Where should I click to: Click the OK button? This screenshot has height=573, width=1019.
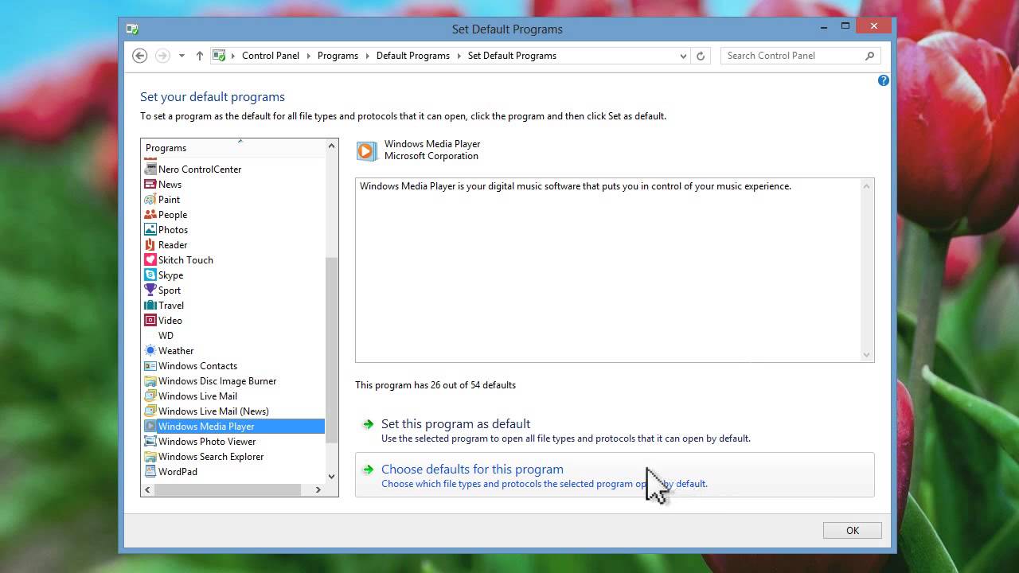point(853,531)
